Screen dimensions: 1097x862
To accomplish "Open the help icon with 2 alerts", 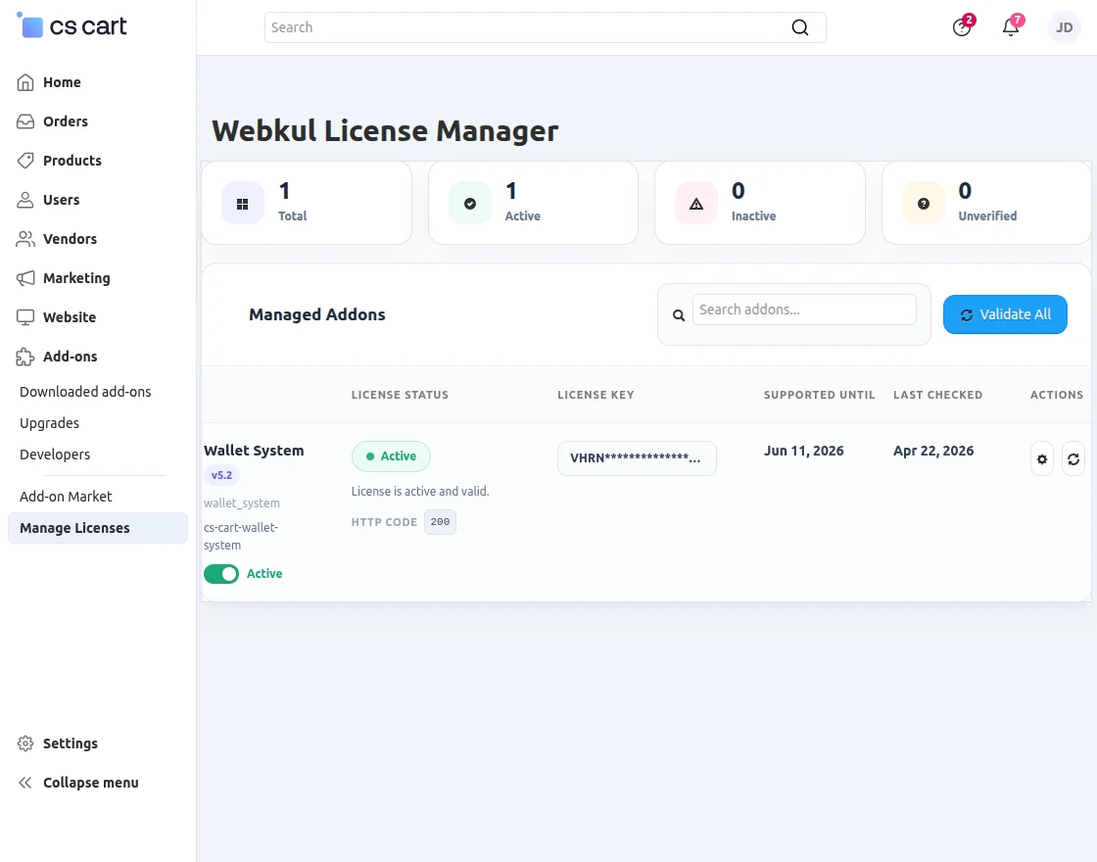I will click(x=961, y=27).
